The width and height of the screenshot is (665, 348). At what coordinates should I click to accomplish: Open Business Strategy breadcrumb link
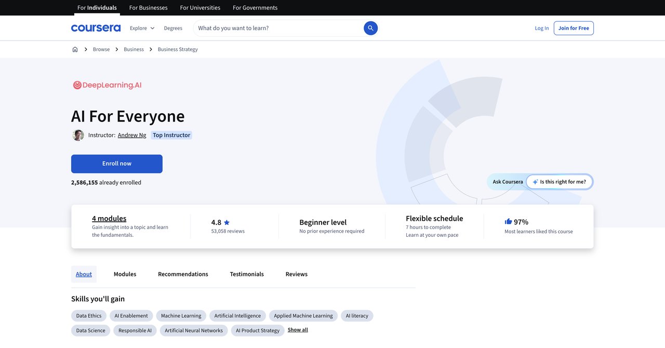coord(178,49)
